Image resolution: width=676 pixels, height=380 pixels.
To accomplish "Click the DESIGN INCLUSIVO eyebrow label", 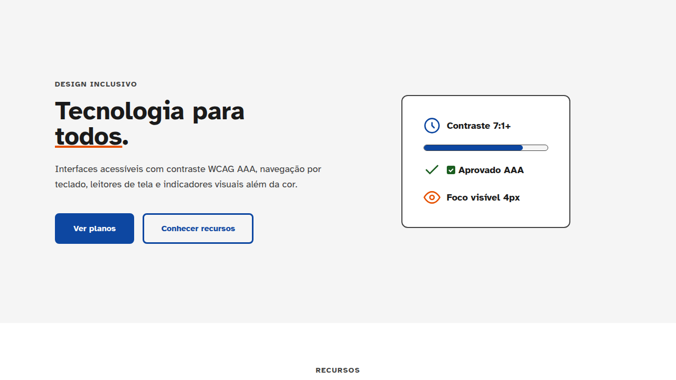I will [96, 84].
